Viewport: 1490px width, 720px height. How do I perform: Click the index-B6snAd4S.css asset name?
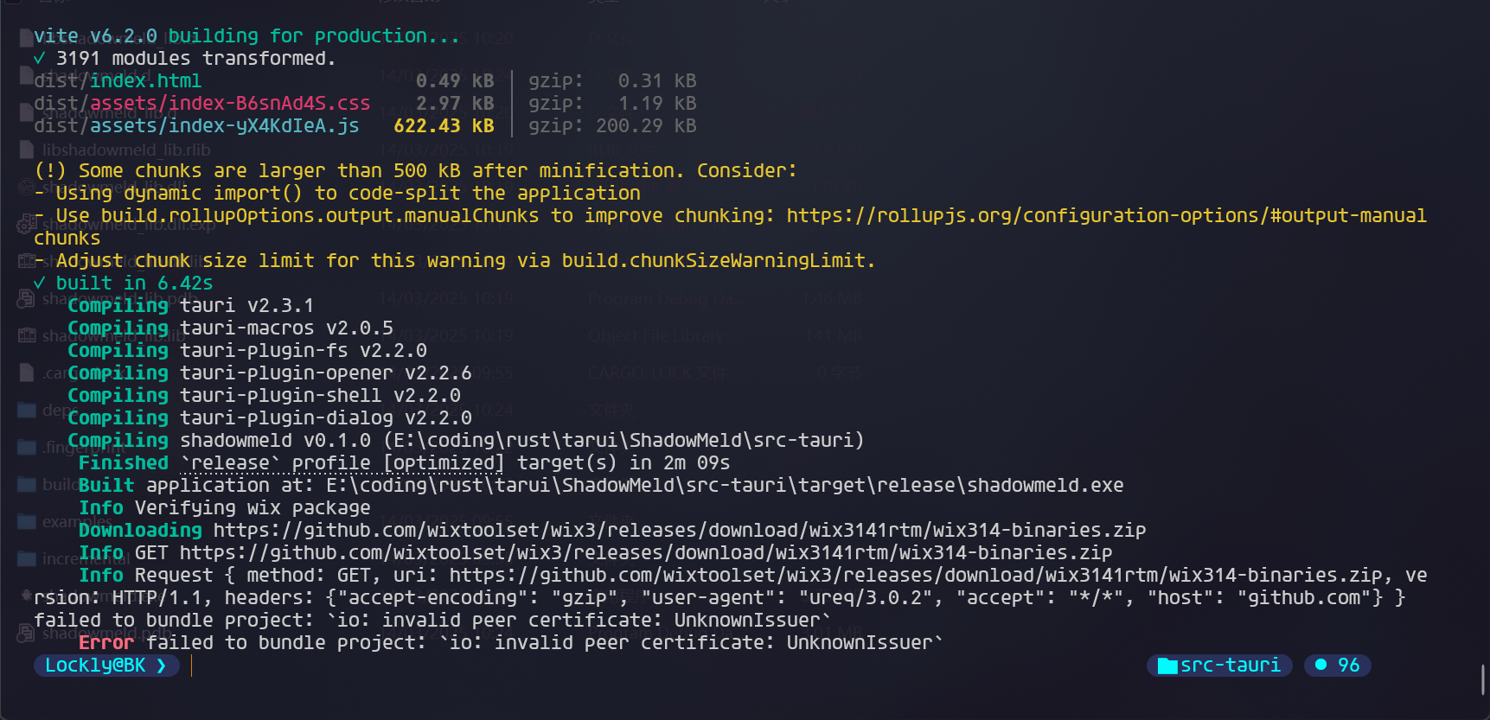point(230,103)
